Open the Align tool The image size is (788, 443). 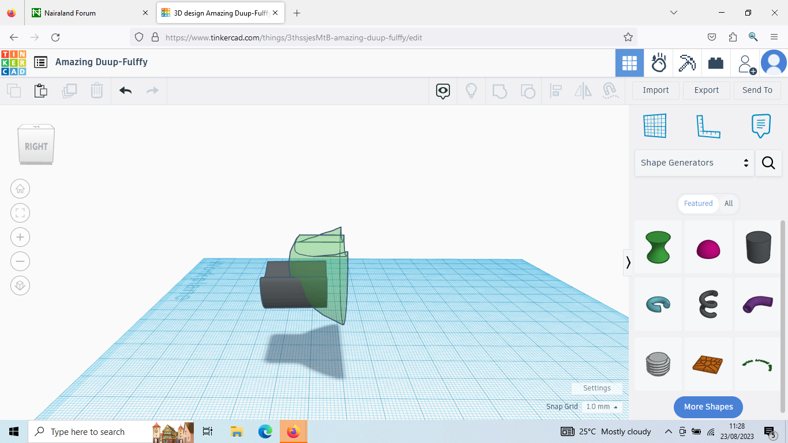pos(556,91)
